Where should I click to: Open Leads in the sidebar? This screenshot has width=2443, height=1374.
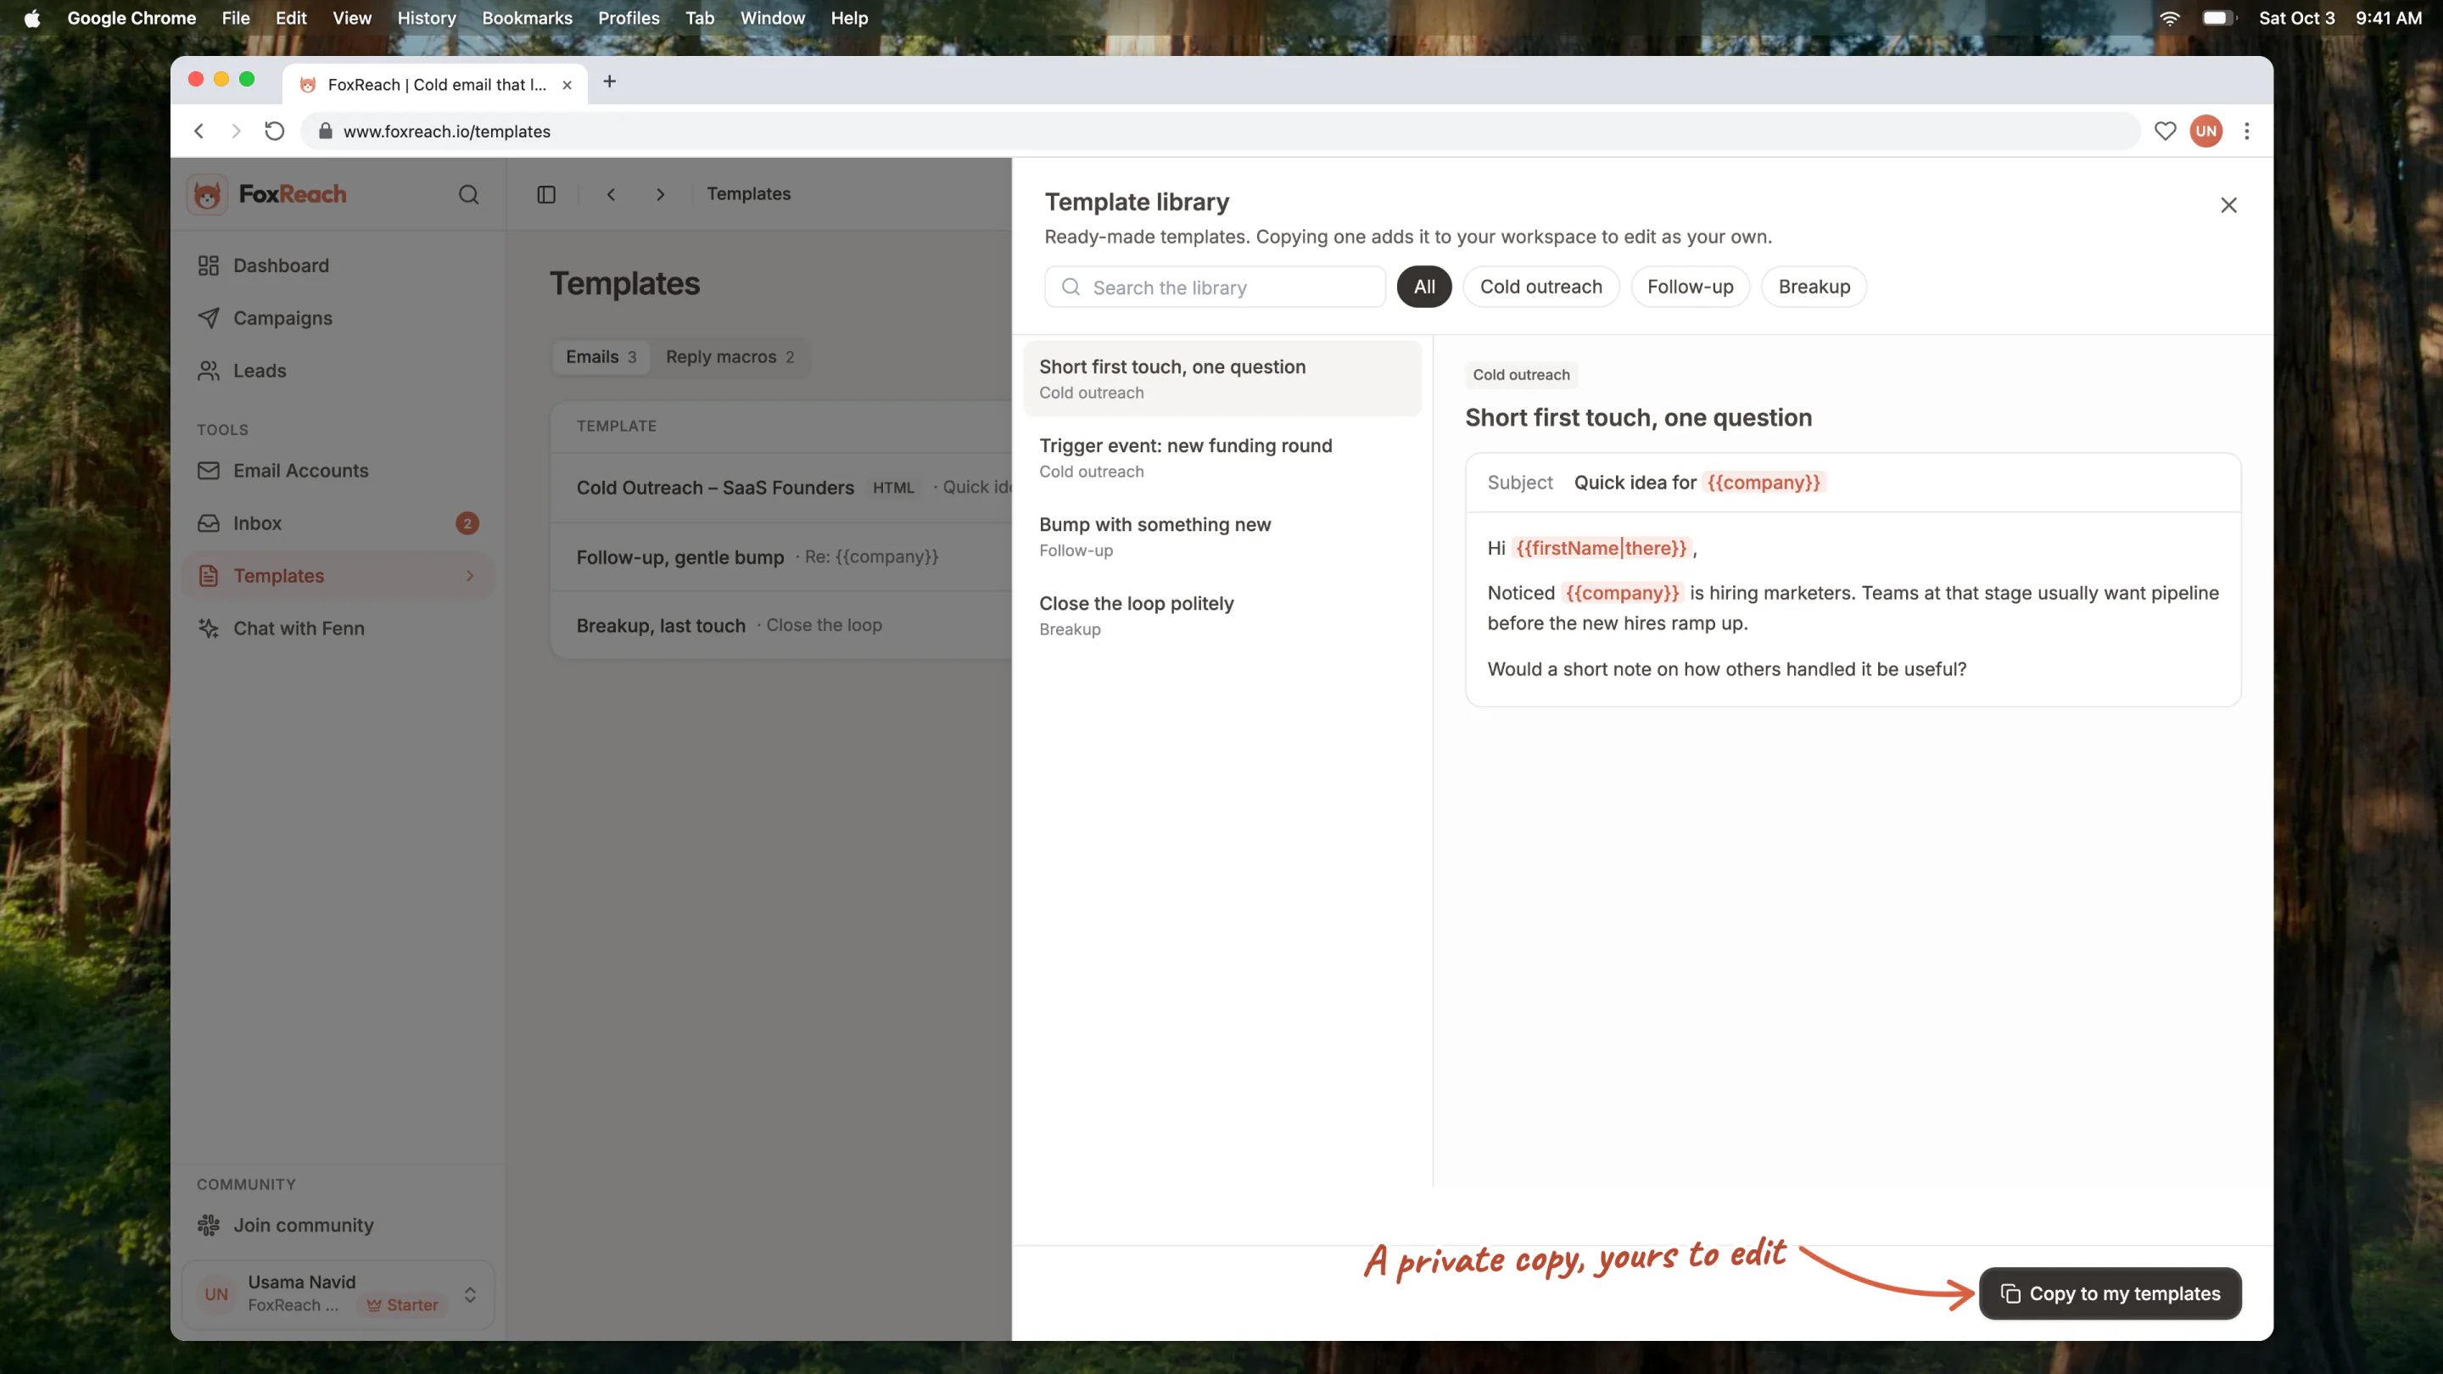tap(338, 371)
